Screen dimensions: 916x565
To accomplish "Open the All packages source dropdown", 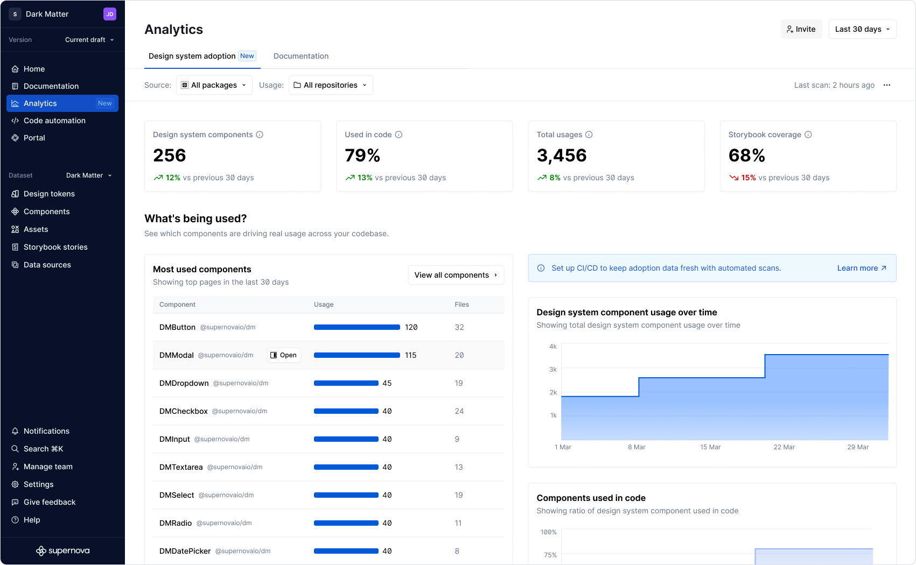I will pyautogui.click(x=214, y=85).
